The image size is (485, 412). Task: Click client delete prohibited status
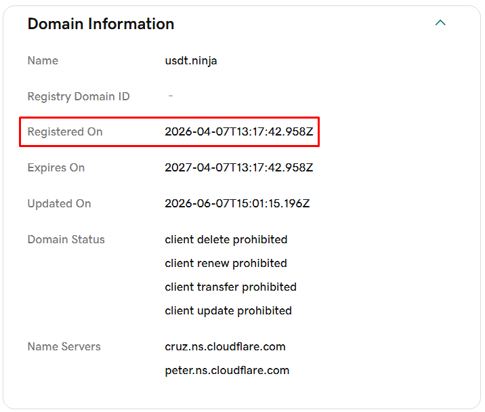[x=226, y=240]
